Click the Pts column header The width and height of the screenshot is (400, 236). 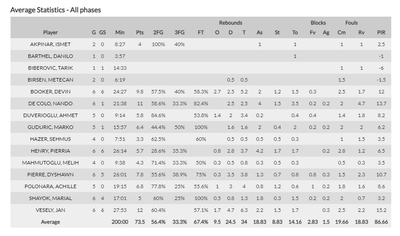(x=140, y=32)
